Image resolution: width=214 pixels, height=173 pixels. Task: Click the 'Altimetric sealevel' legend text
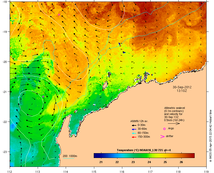(175, 108)
